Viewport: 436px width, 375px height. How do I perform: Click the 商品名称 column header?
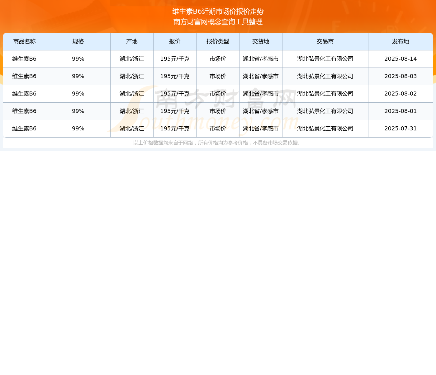pos(25,41)
